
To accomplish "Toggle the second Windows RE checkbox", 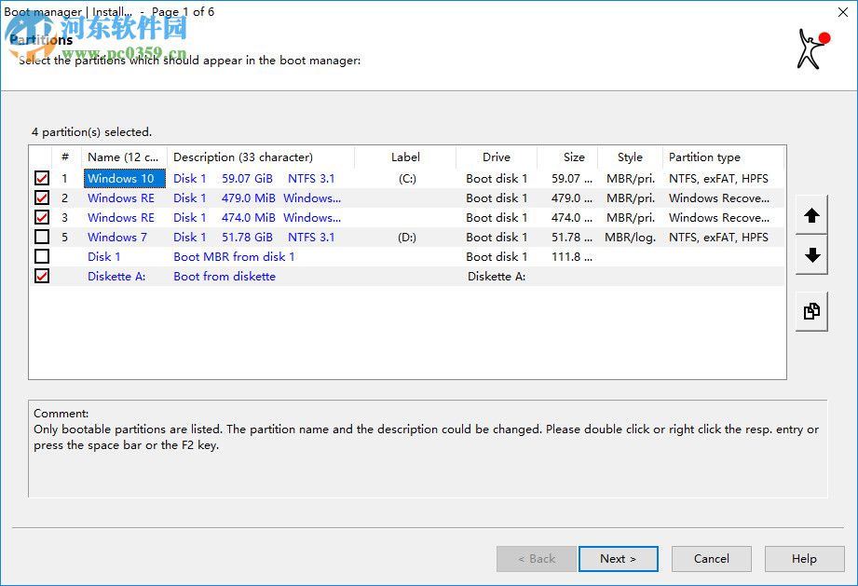I will click(x=42, y=218).
